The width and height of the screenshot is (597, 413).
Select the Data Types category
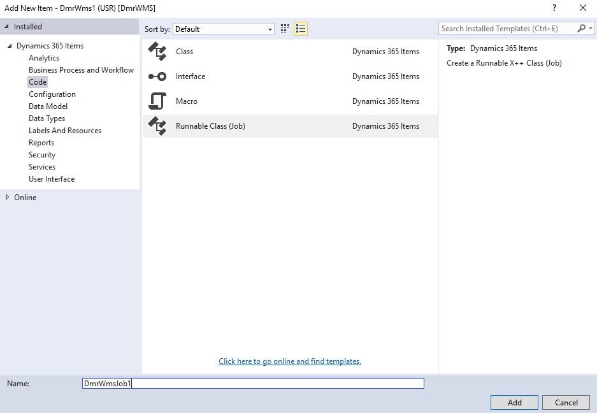(x=47, y=119)
